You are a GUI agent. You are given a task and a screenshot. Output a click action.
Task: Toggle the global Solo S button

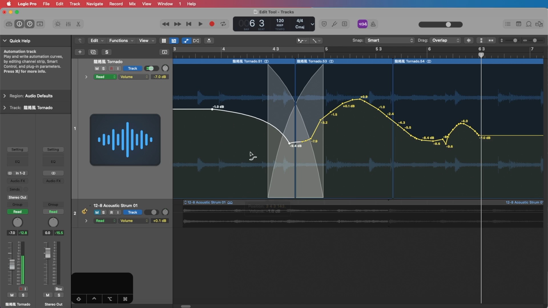pos(107,52)
